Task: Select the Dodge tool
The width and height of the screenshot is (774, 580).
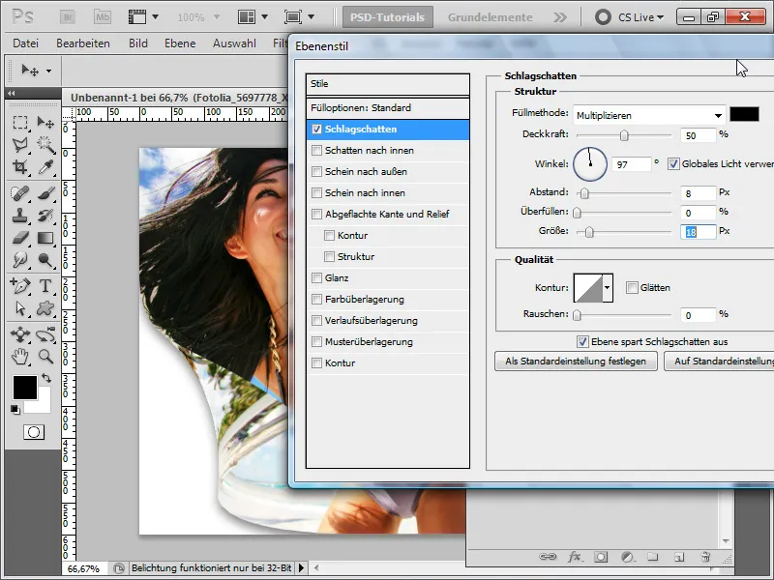Action: coord(45,260)
